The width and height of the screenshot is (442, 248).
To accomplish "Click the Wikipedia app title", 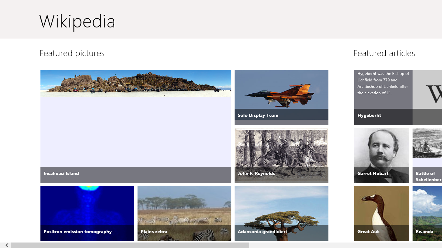I will [x=77, y=21].
